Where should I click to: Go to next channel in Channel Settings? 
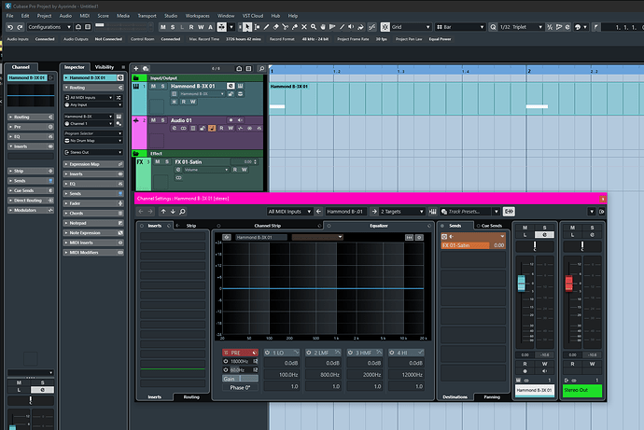[173, 212]
